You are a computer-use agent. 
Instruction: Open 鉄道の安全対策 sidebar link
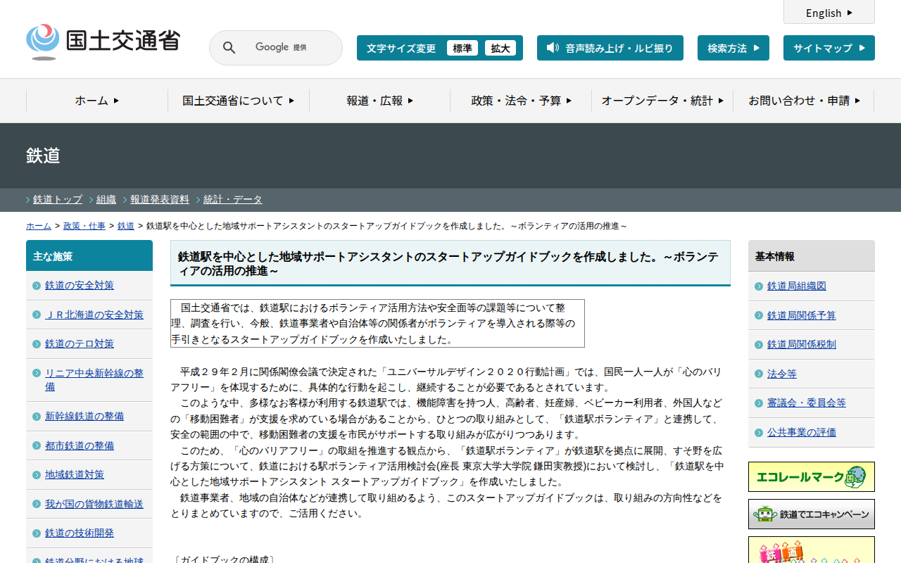pos(80,286)
